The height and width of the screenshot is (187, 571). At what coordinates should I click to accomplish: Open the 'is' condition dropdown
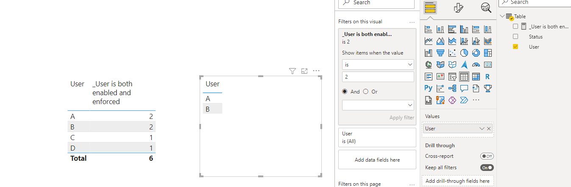[x=378, y=65]
